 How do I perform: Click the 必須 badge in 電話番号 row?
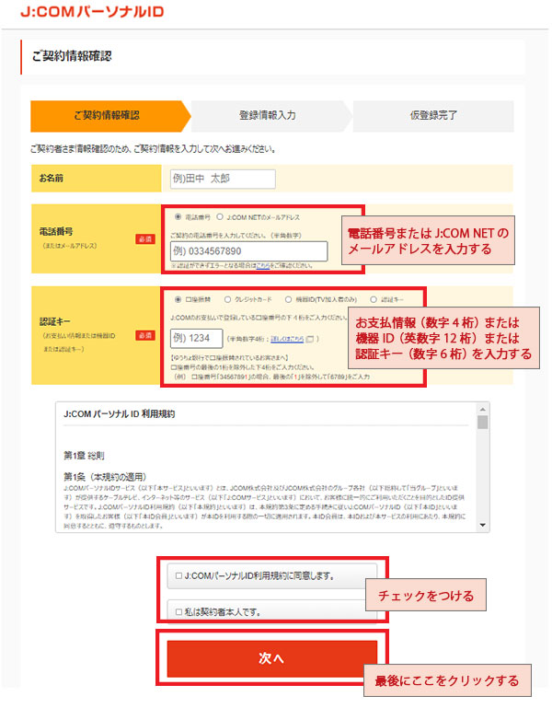pos(145,239)
